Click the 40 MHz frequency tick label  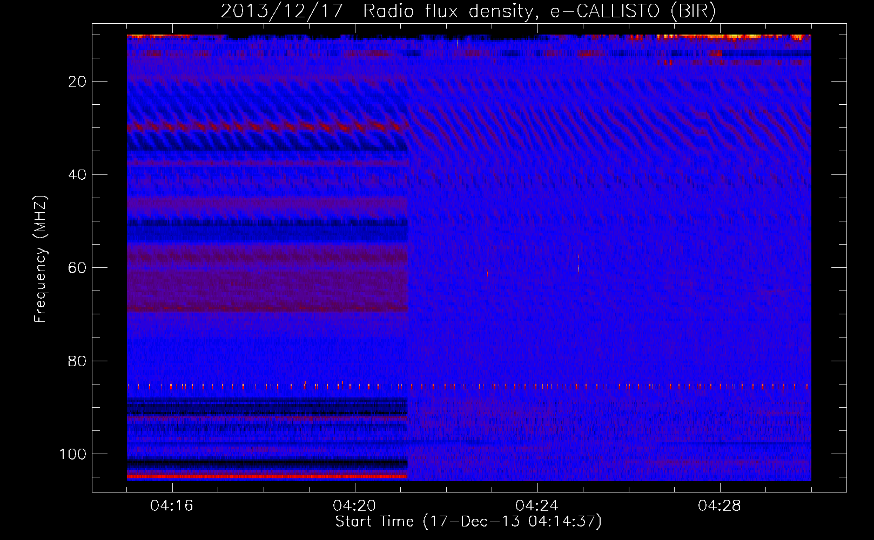pyautogui.click(x=77, y=174)
